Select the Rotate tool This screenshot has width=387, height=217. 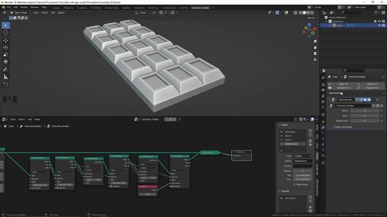(5, 47)
